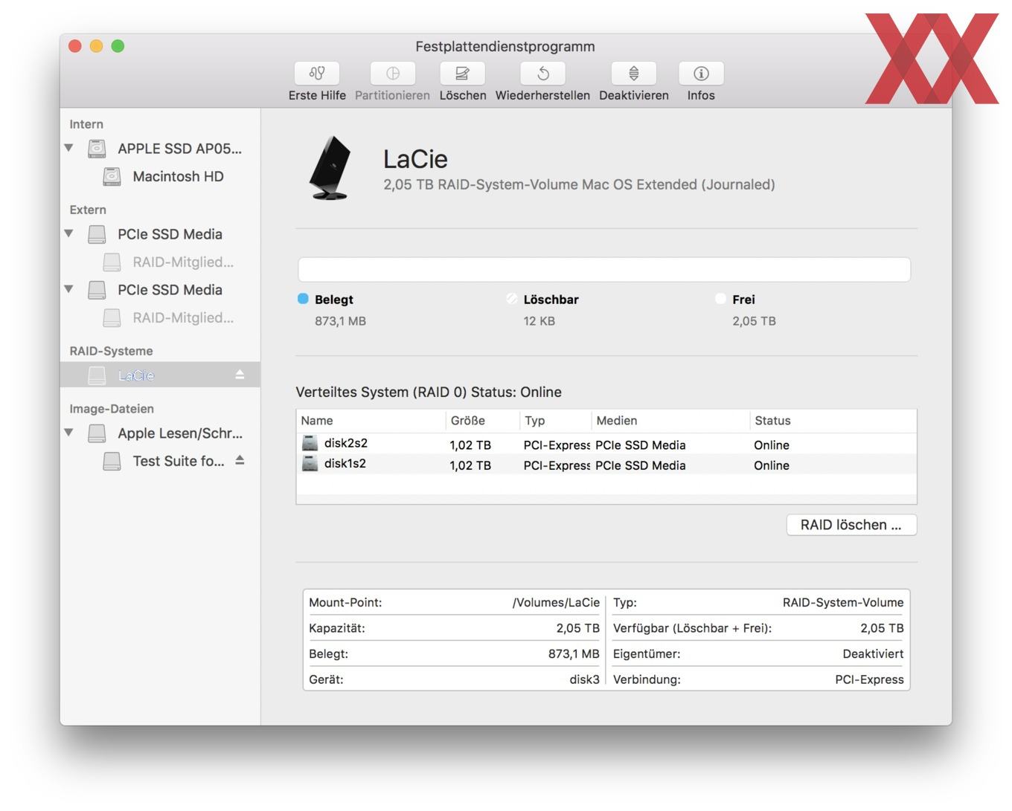The height and width of the screenshot is (811, 1012).
Task: Click the Löschbar legend swatch
Action: pyautogui.click(x=511, y=299)
